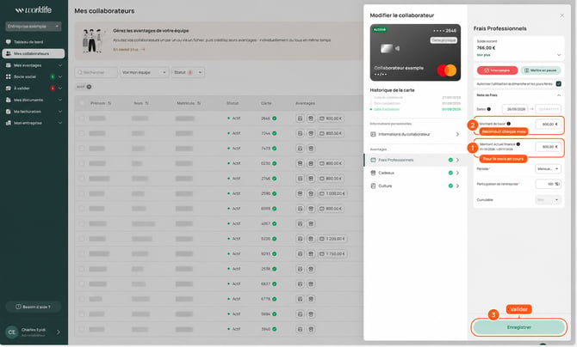Sort the table by Prénom using its sort icon

tap(109, 103)
